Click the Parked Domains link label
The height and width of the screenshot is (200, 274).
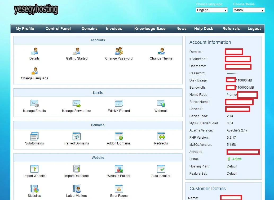tap(77, 143)
